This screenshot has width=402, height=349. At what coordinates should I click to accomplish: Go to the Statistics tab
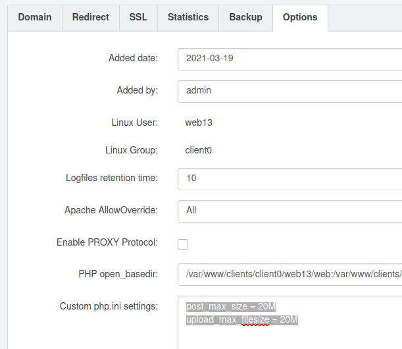[188, 18]
